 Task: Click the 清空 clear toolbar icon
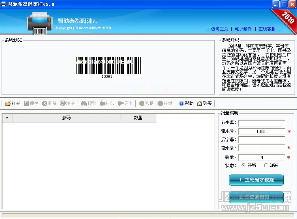pos(63,103)
